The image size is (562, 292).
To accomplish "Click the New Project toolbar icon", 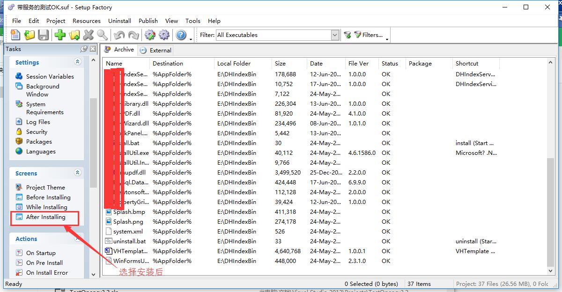I will click(15, 35).
